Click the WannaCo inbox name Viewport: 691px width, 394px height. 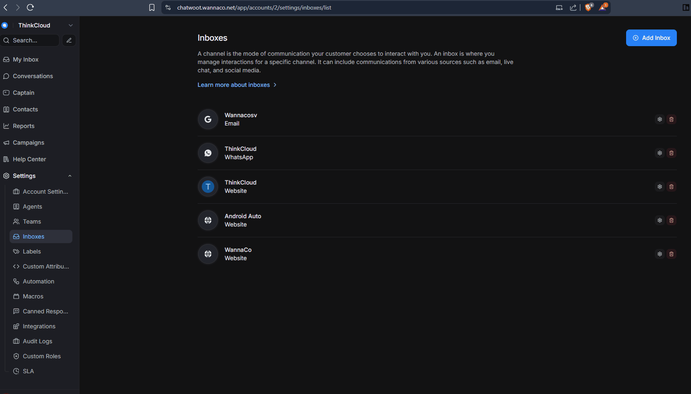(238, 250)
